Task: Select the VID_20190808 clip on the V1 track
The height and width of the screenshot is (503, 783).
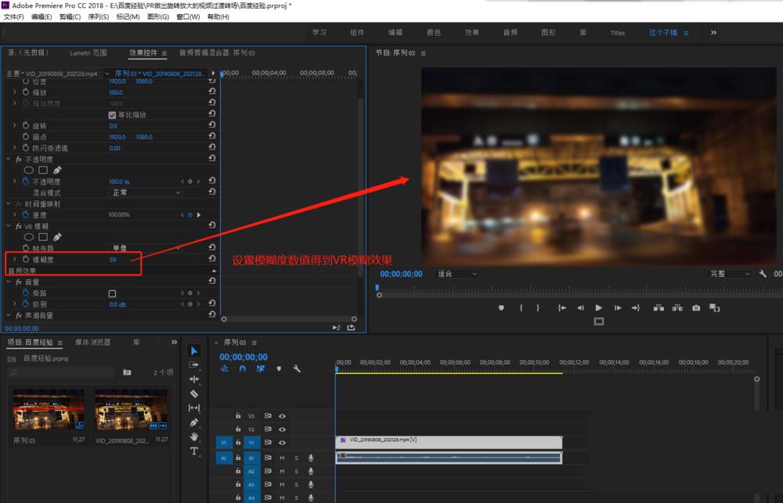Action: pos(449,442)
